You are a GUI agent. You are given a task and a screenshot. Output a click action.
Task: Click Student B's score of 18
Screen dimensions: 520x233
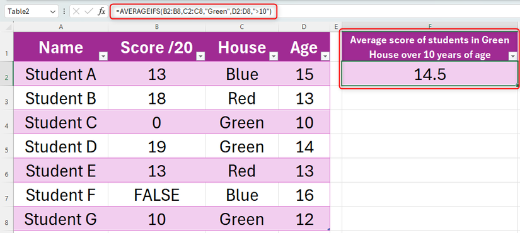click(157, 98)
